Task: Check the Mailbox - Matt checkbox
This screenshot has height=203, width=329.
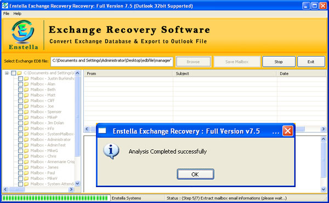Action: (20, 95)
